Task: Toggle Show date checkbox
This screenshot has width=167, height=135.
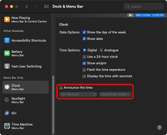Action: point(84,39)
